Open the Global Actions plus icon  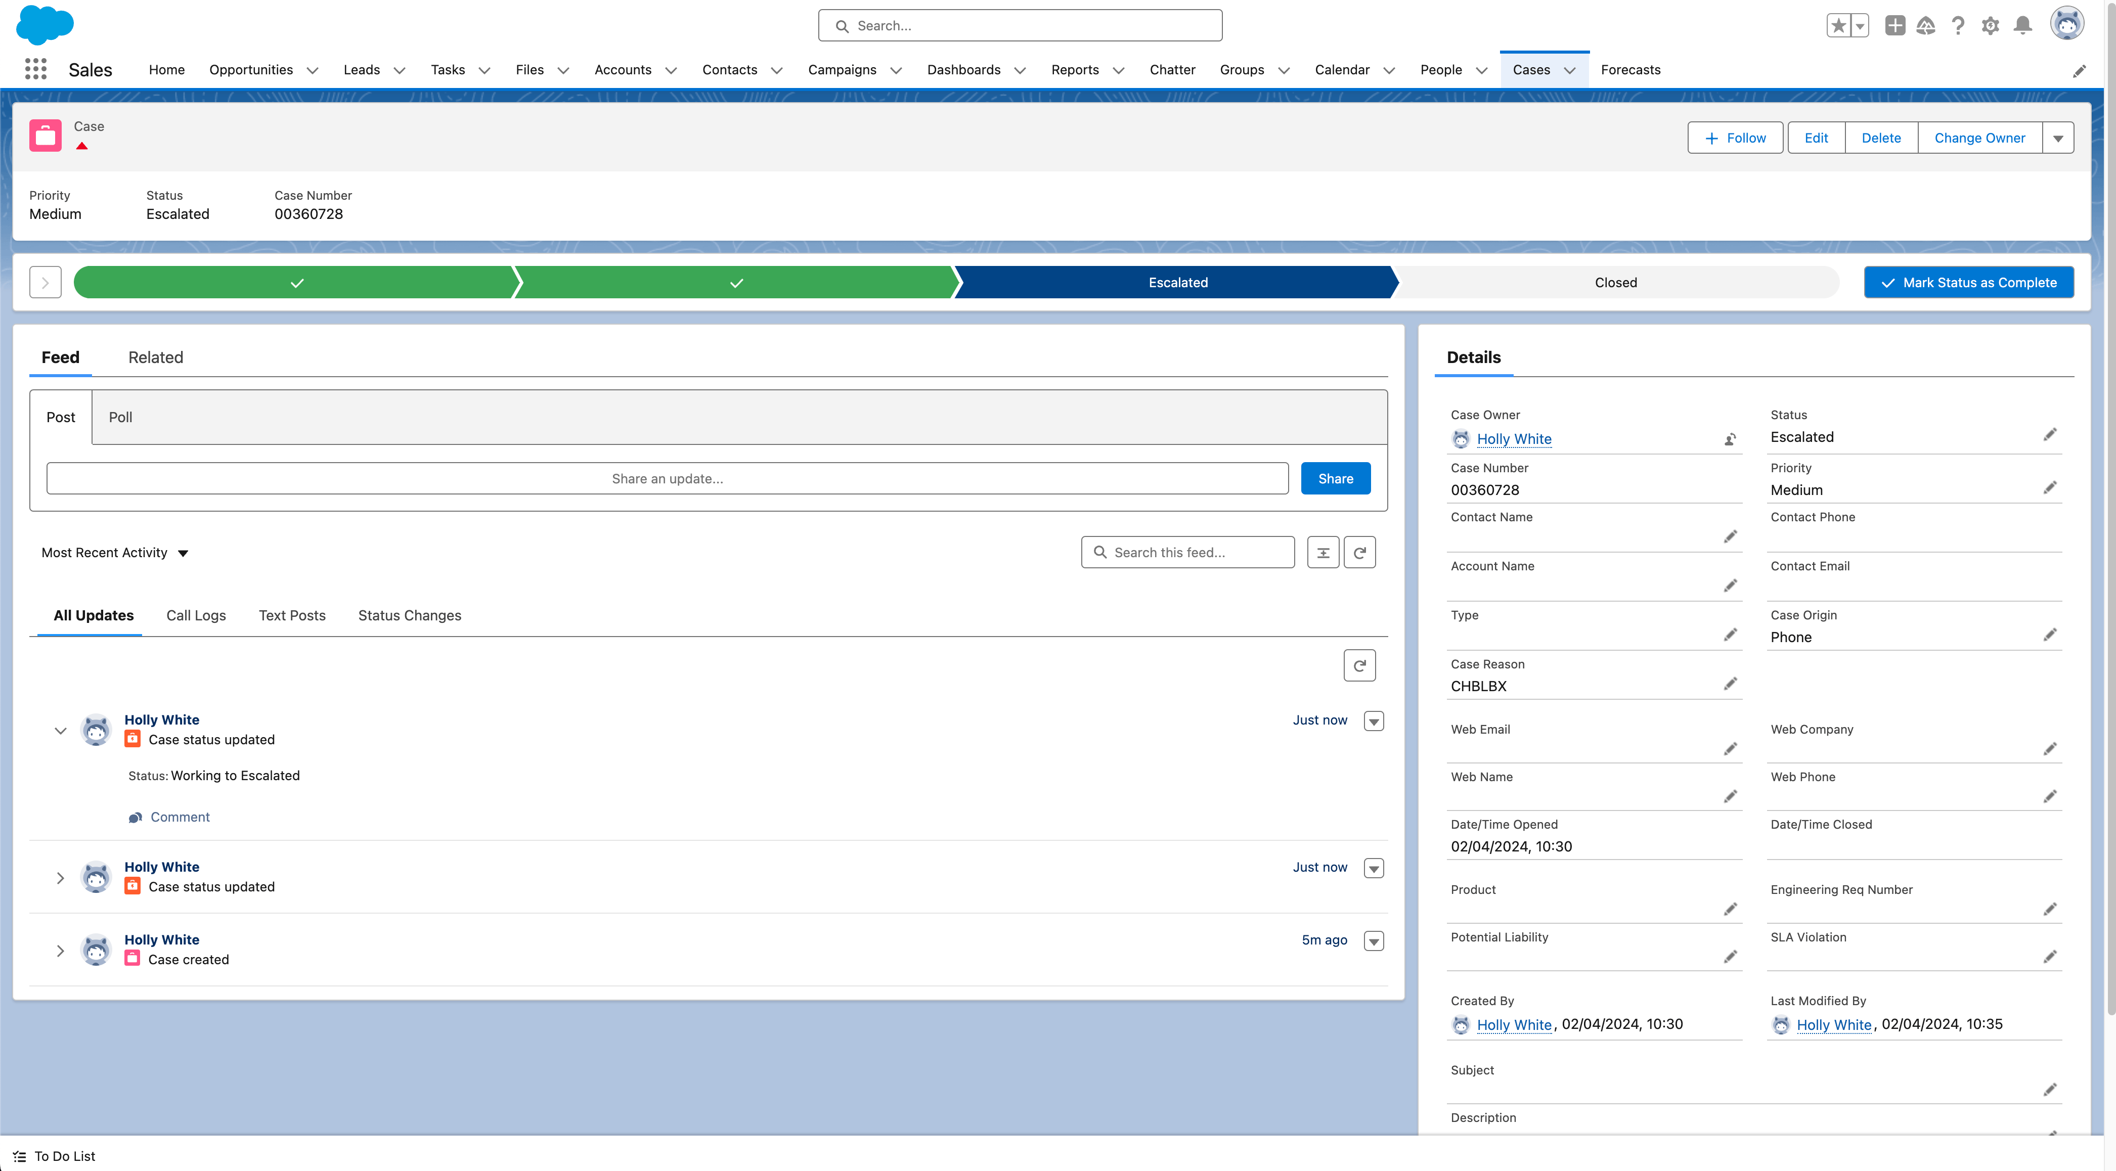coord(1895,25)
